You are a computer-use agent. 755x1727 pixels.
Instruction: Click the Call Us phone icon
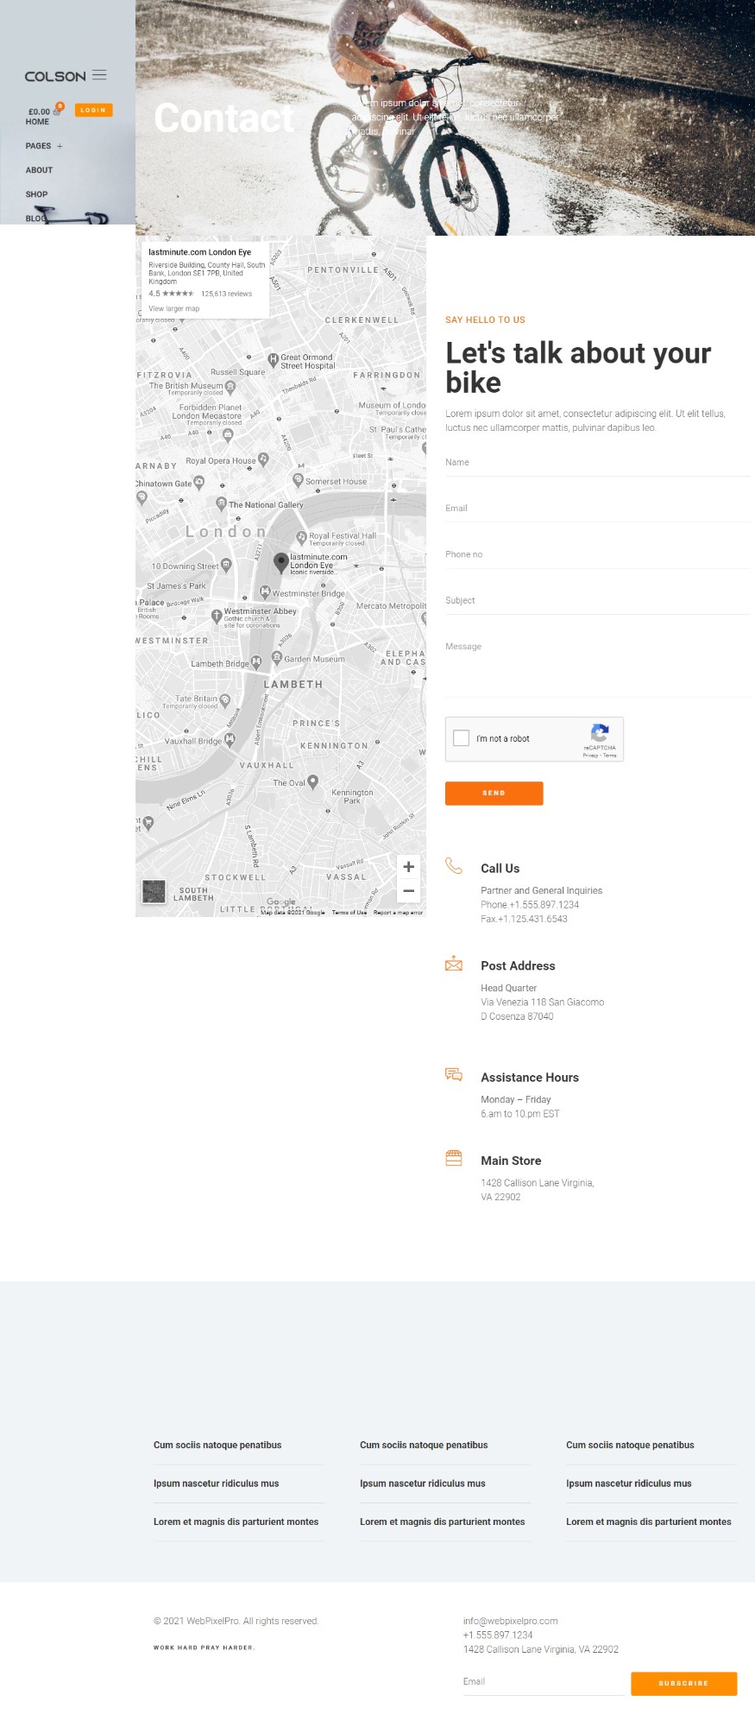pyautogui.click(x=454, y=866)
